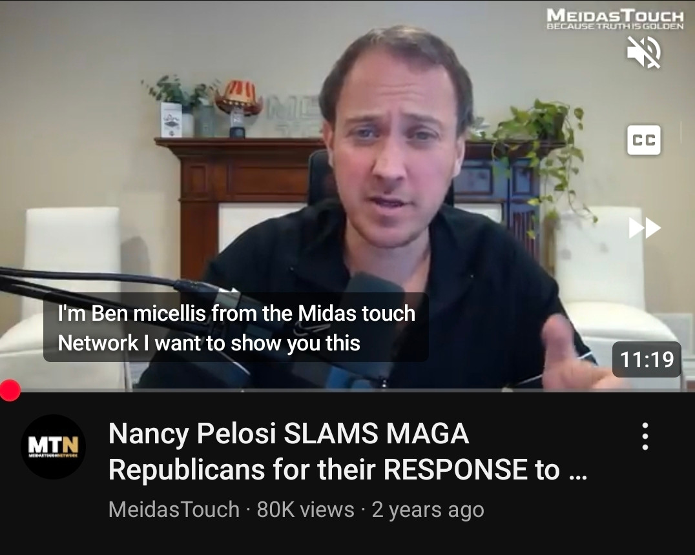Tap the caption line "Network I want to show you this"
This screenshot has height=555, width=695.
[x=209, y=343]
